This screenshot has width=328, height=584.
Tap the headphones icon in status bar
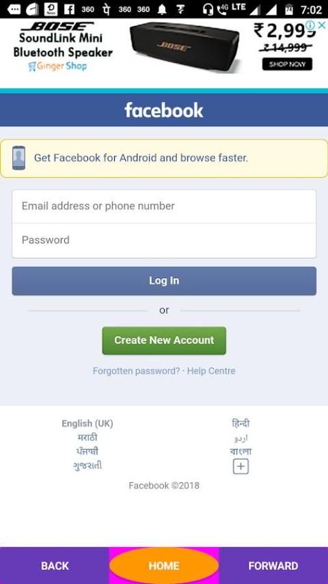coord(208,9)
